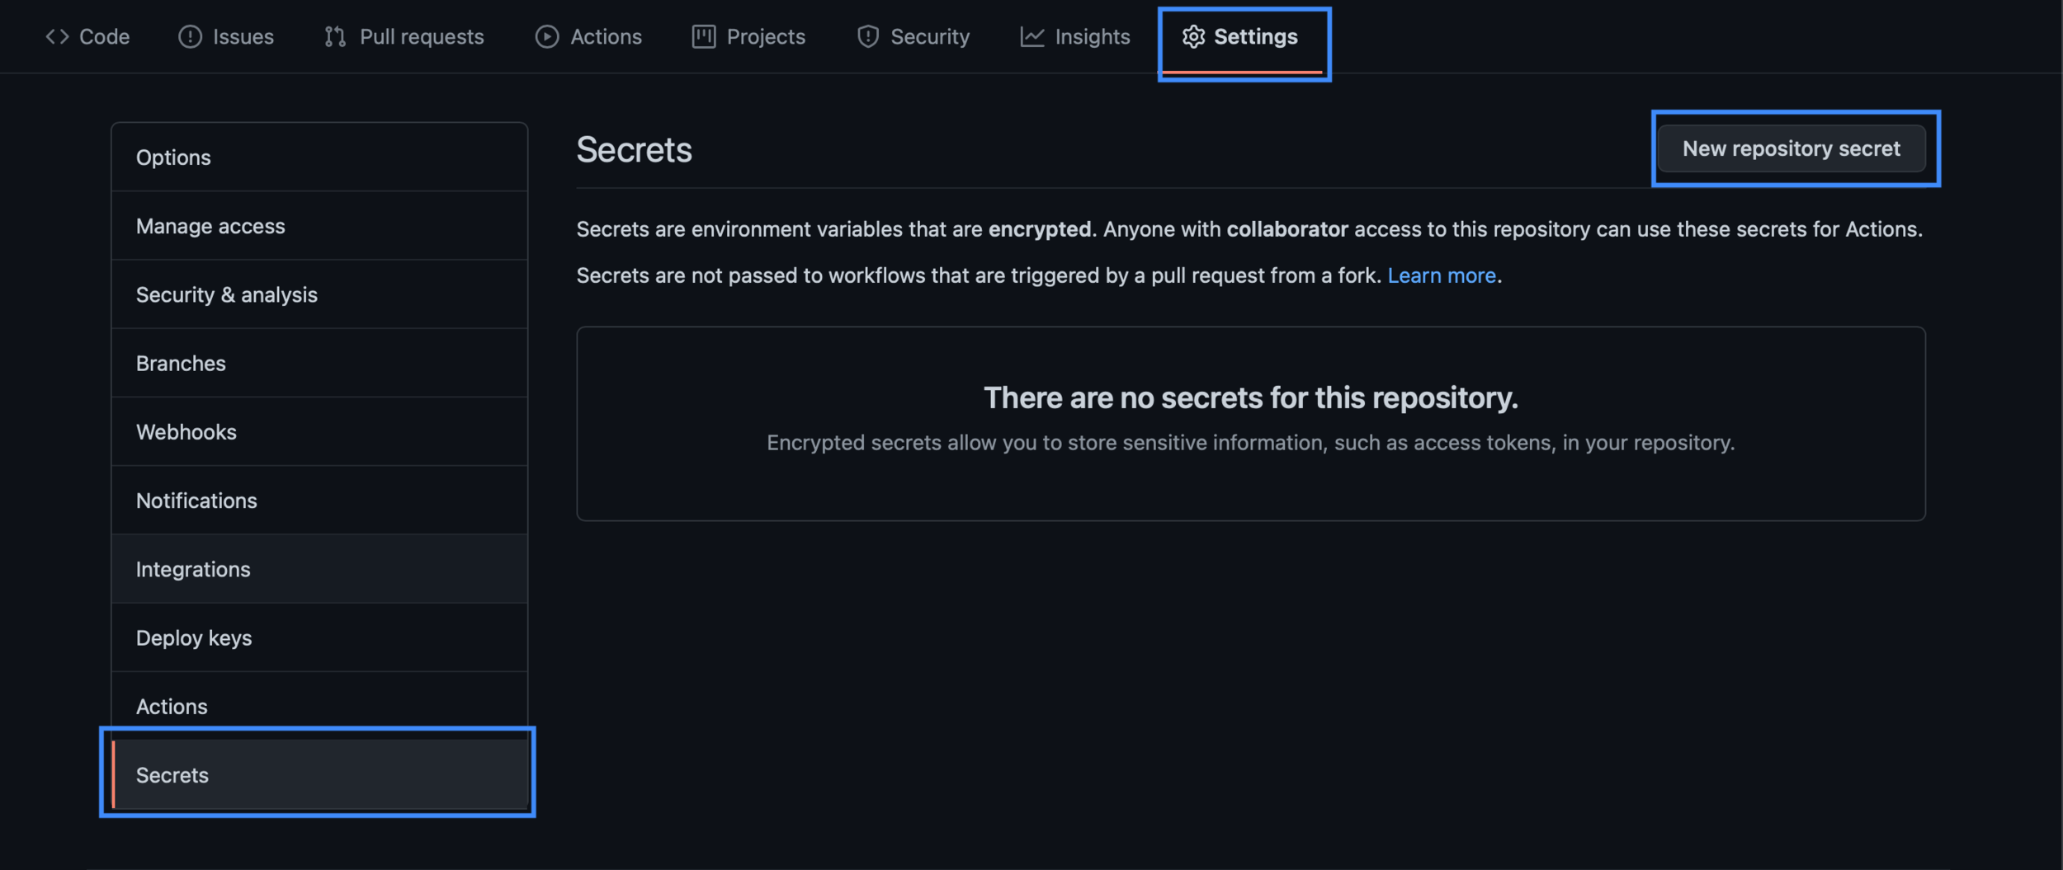Click the Security shield icon

pyautogui.click(x=867, y=37)
